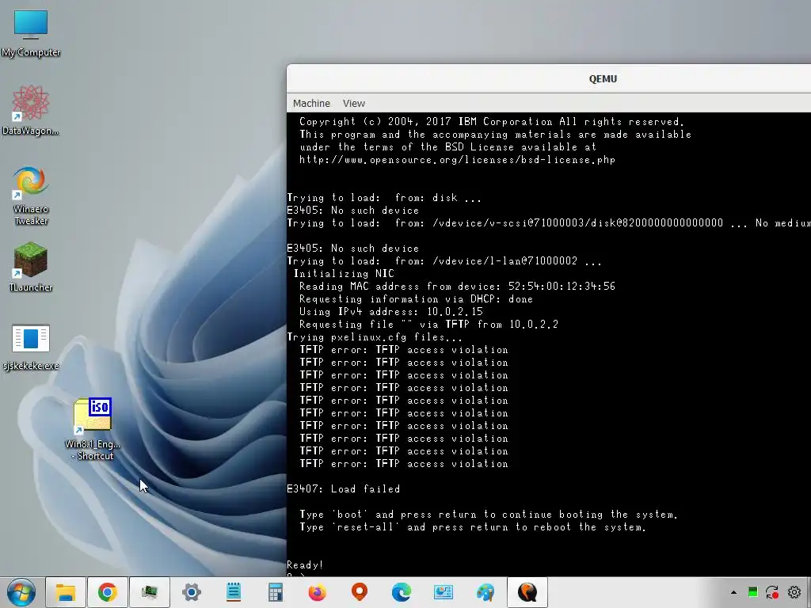Click the QEMU taskbar icon
The width and height of the screenshot is (811, 608).
point(527,592)
